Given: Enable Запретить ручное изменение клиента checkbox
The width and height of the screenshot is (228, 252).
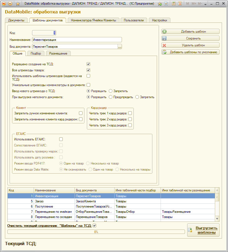Looking at the screenshot, I should (81, 113).
